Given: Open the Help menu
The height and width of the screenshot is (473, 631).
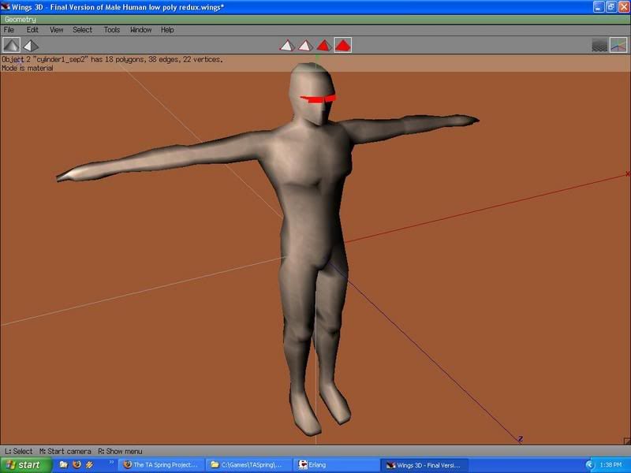Looking at the screenshot, I should [x=167, y=30].
